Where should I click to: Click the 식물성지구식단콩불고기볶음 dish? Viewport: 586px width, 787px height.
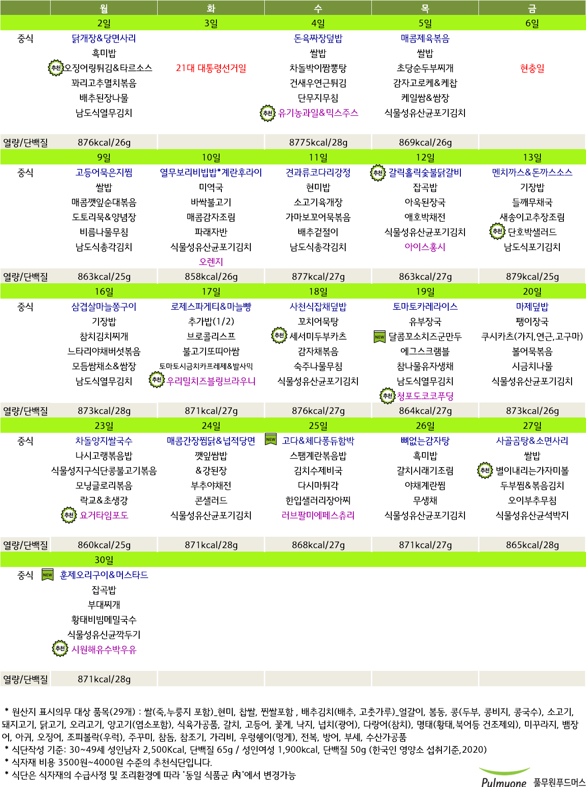[x=104, y=471]
